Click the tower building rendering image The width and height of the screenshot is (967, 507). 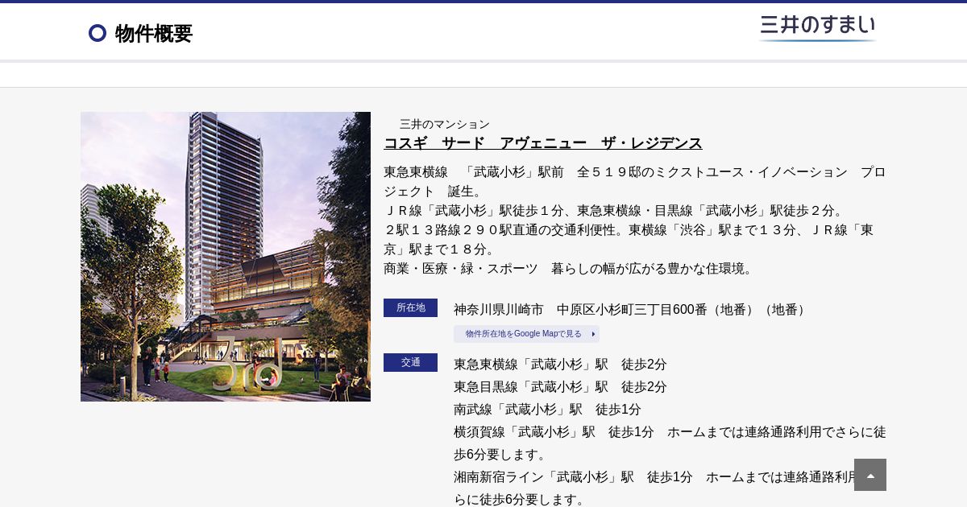[226, 257]
